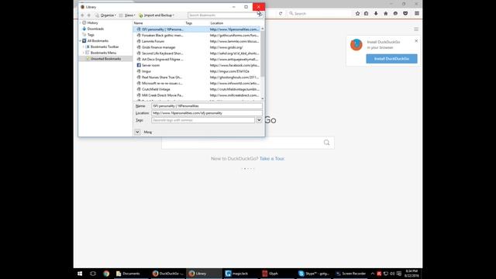Expand the Bookmarks Toolbar node

84,46
